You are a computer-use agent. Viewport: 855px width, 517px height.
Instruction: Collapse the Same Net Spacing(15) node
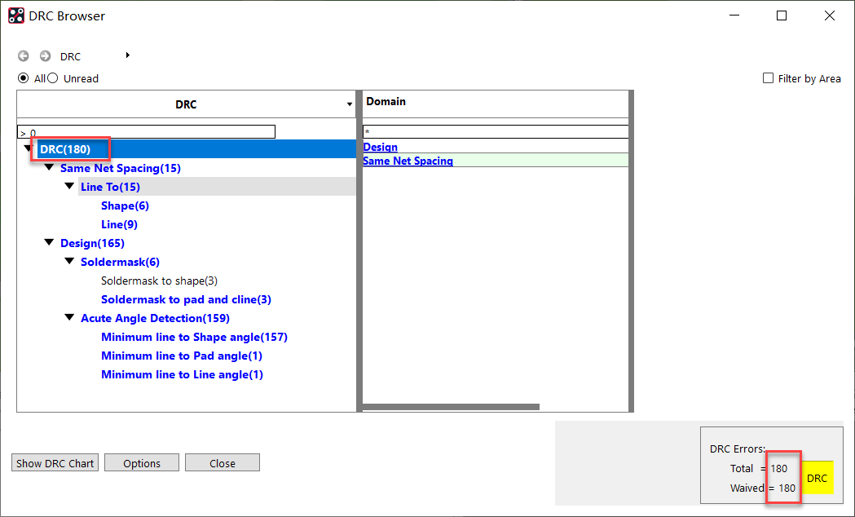tap(49, 168)
